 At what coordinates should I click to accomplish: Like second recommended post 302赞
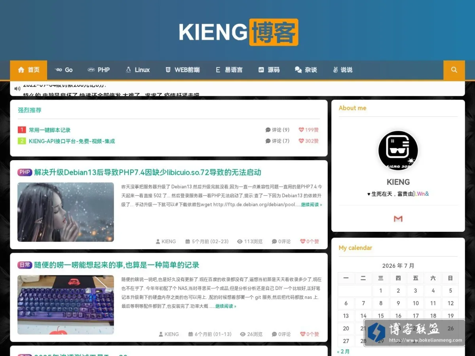coord(308,141)
